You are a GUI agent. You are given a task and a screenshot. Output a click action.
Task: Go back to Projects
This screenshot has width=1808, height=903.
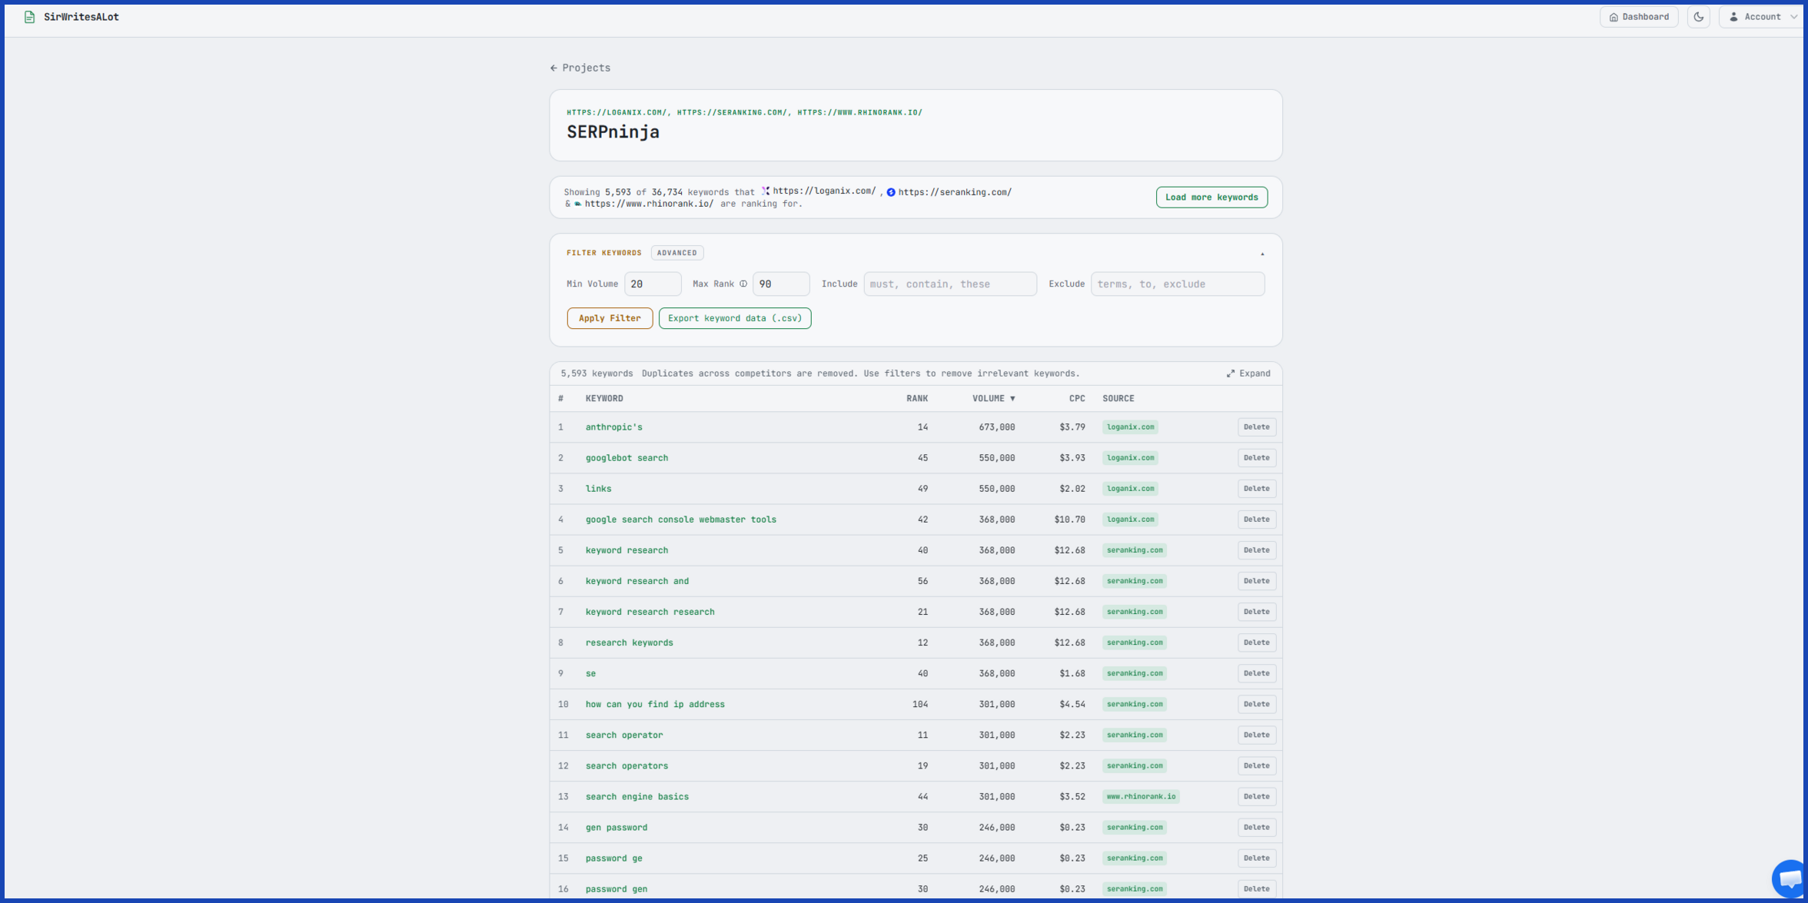click(x=580, y=68)
